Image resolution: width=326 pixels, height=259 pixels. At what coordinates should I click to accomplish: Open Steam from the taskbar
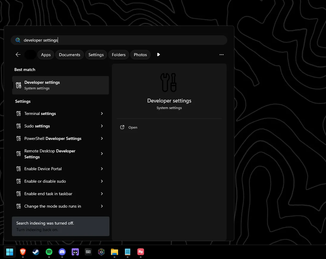pos(36,252)
